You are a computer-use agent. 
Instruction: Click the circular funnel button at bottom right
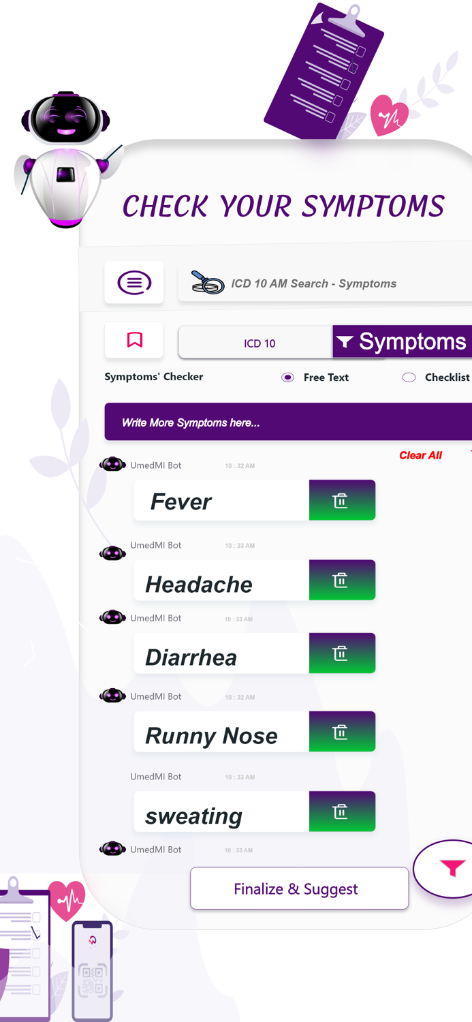coord(451,869)
